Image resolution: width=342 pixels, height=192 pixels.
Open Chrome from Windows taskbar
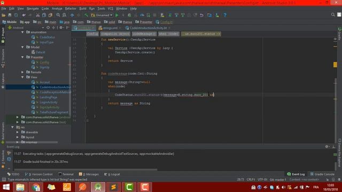pyautogui.click(x=36, y=187)
